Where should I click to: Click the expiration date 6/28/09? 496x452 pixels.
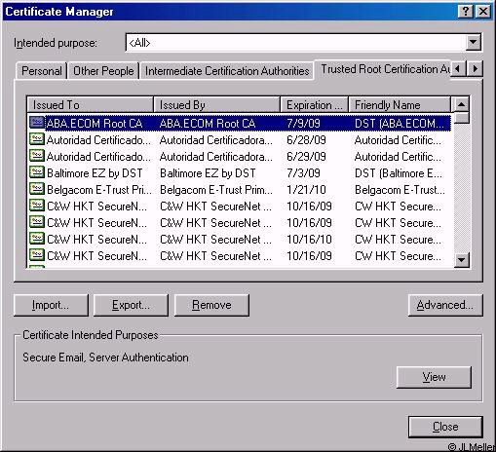tap(306, 140)
